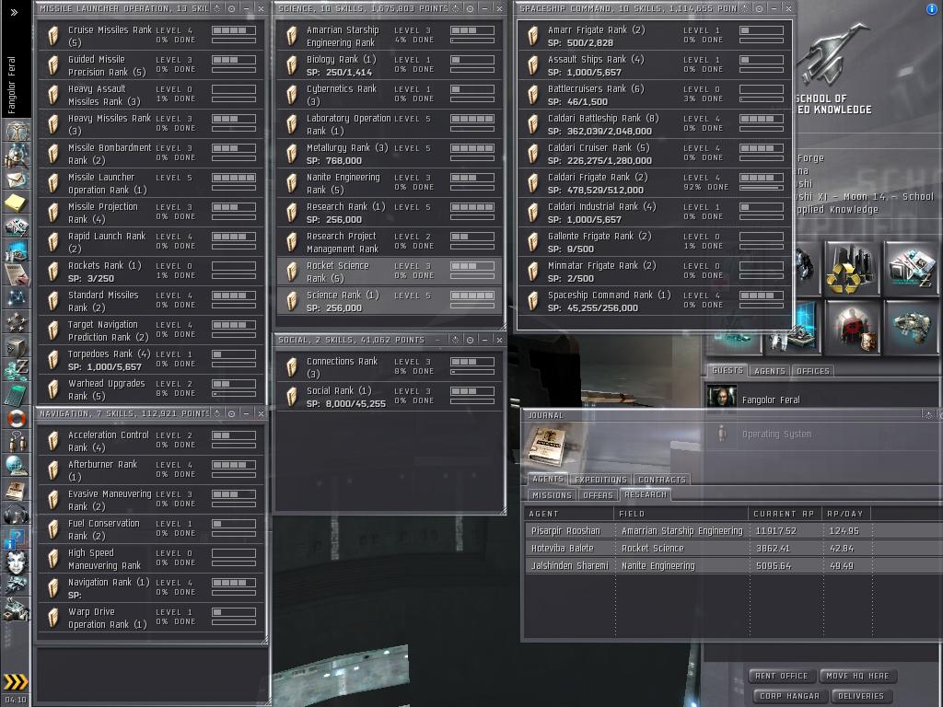Image resolution: width=943 pixels, height=707 pixels.
Task: Toggle pin on Journal window
Action: (928, 415)
